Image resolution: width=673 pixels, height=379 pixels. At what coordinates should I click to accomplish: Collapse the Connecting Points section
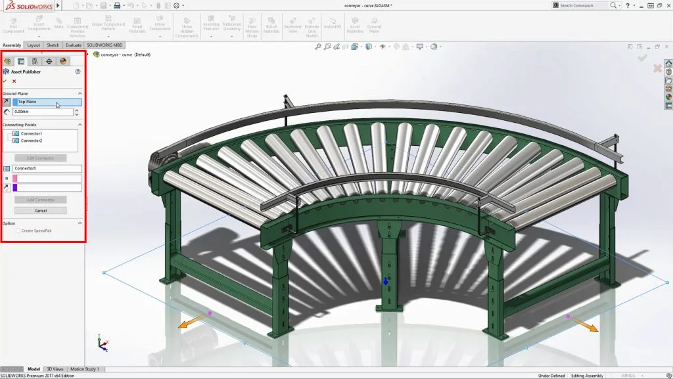(80, 125)
